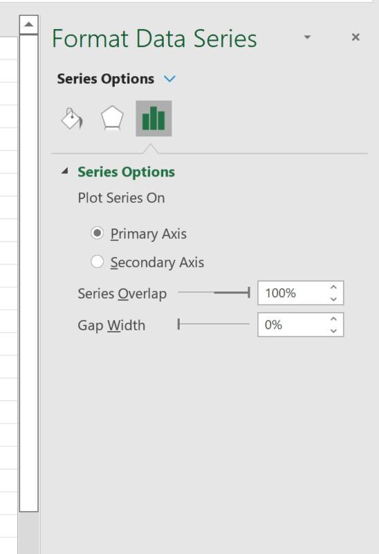Increase Gap Width with the up arrow
The image size is (379, 554).
333,319
